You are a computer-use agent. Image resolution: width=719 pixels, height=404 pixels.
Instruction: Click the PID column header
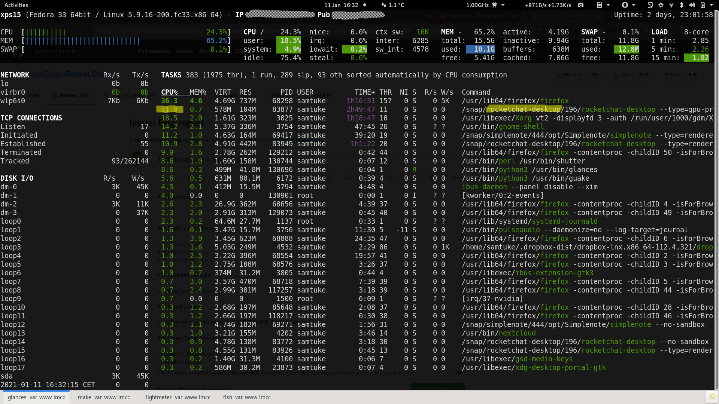pos(286,92)
